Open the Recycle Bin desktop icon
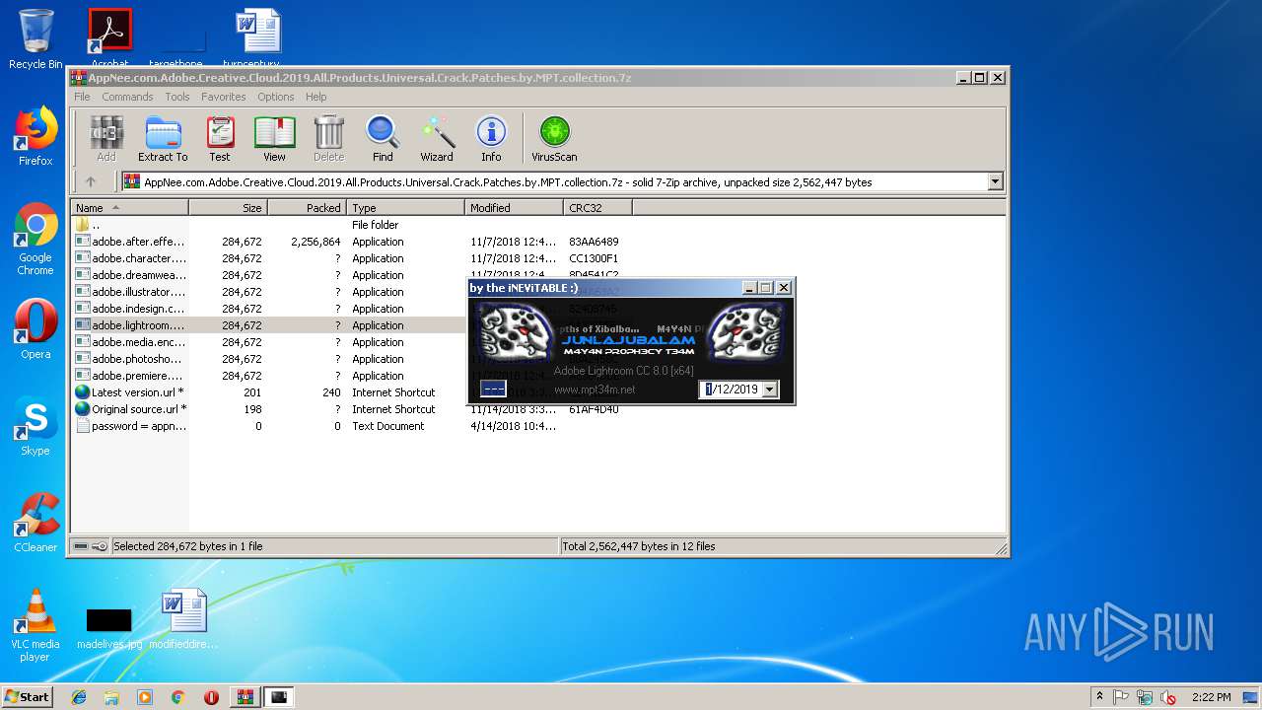The width and height of the screenshot is (1262, 710). tap(35, 39)
